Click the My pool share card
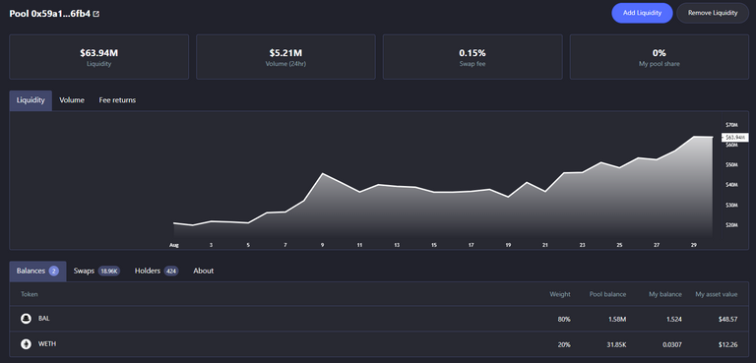This screenshot has height=363, width=756. click(660, 57)
